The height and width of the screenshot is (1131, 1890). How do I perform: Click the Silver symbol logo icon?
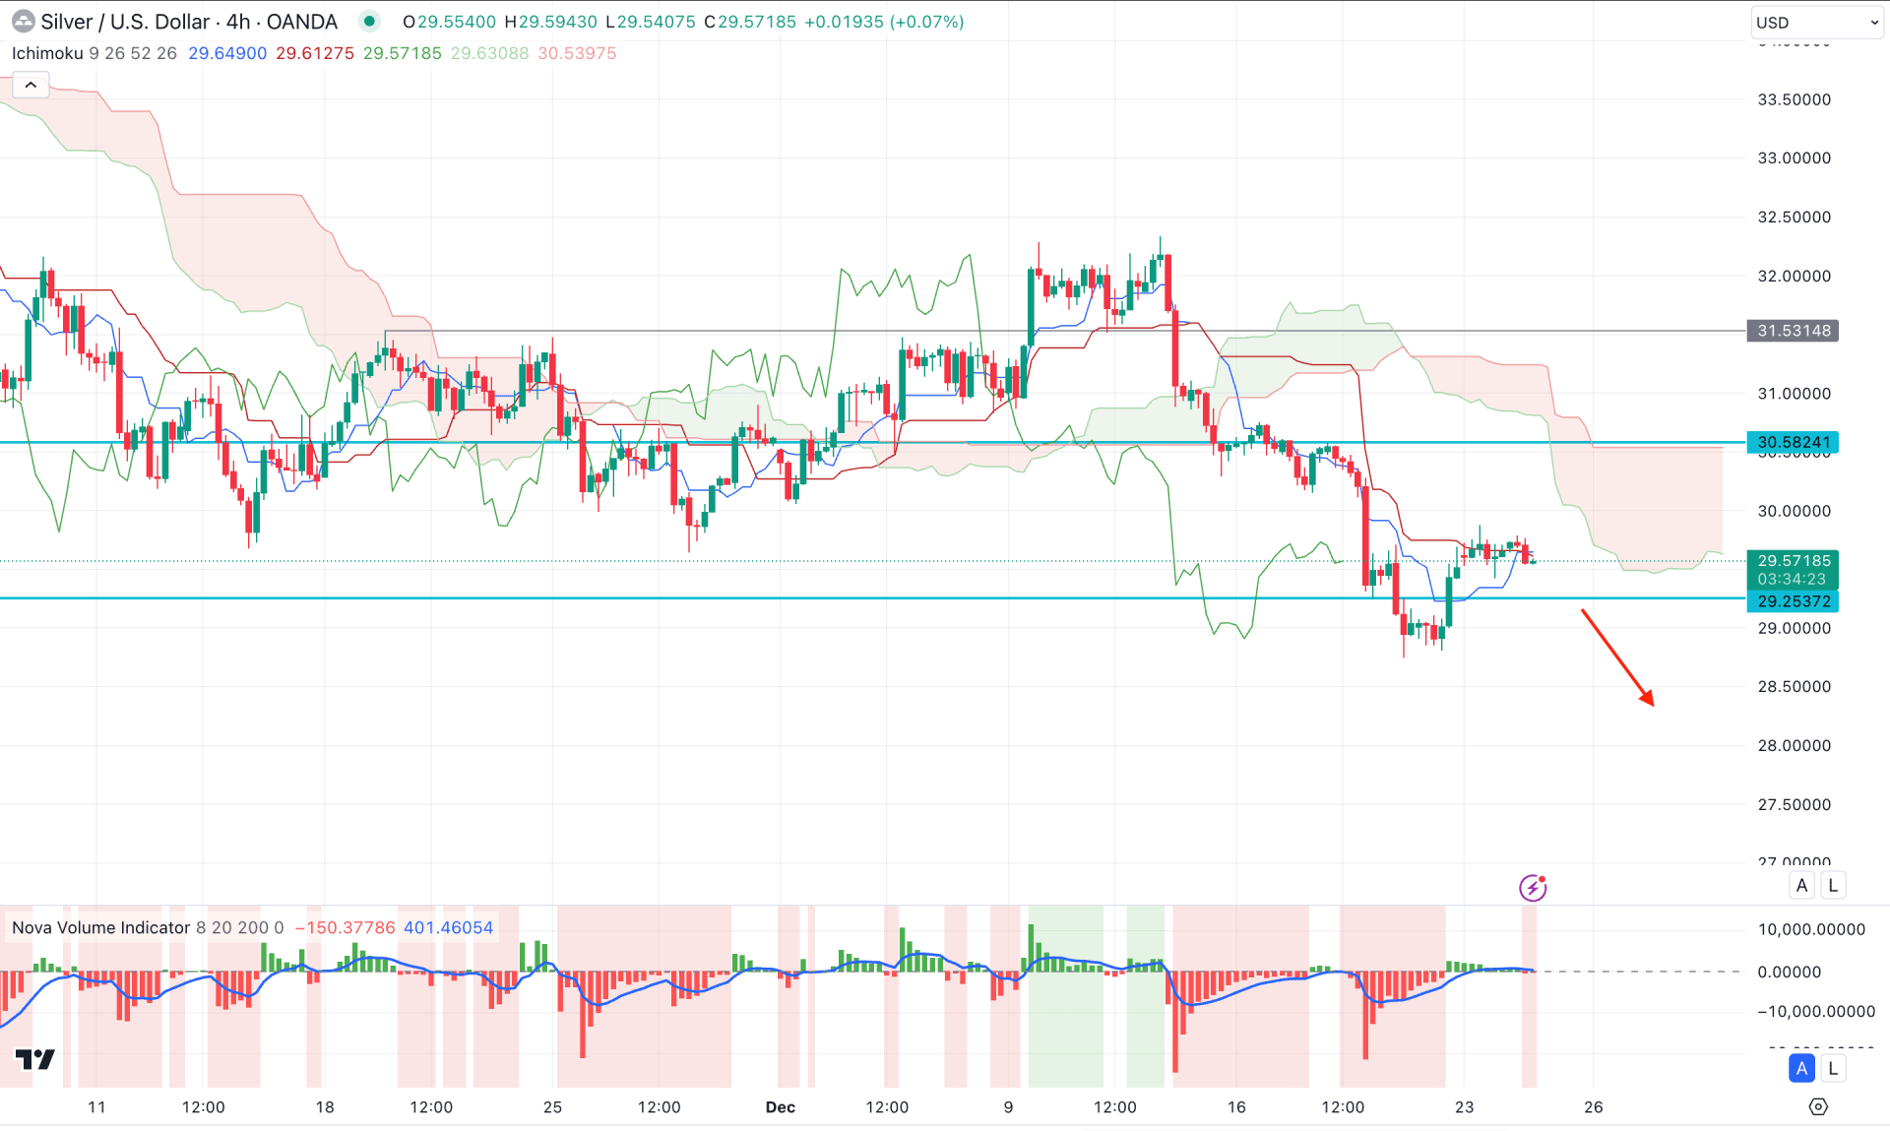coord(22,21)
